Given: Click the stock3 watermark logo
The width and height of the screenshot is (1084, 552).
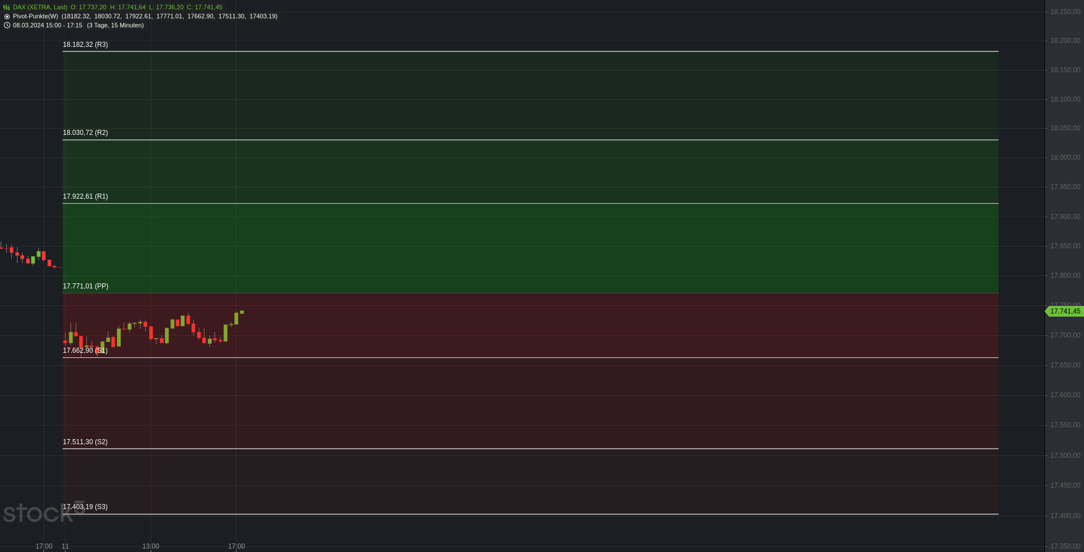Looking at the screenshot, I should pyautogui.click(x=43, y=512).
